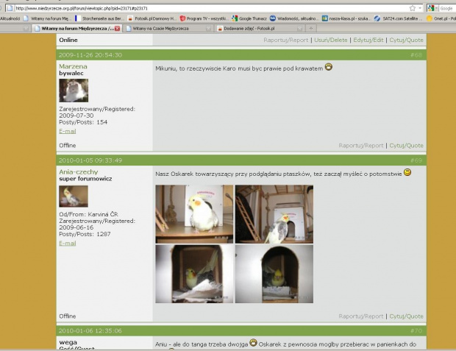Click Raportuj/Report in the top Online post
Image resolution: width=456 pixels, height=351 pixels.
285,40
